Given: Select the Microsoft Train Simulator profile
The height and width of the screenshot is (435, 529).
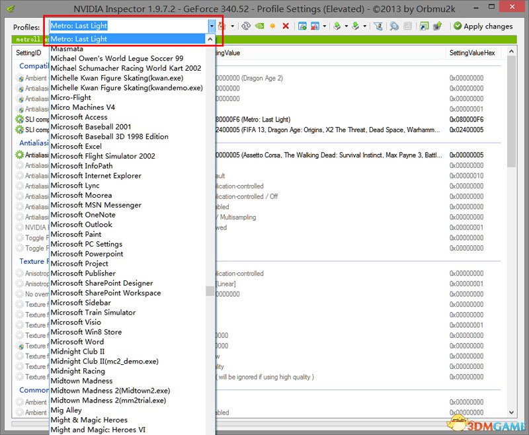Looking at the screenshot, I should click(93, 313).
